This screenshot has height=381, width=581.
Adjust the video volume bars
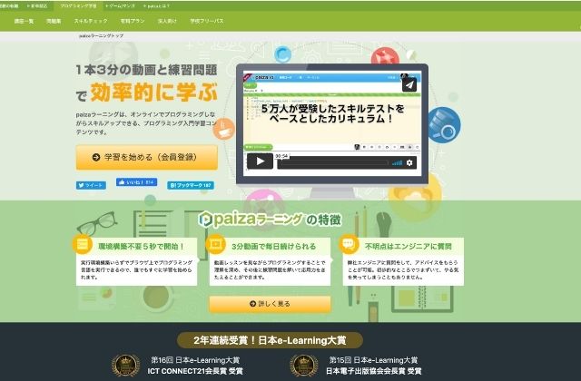click(x=398, y=162)
